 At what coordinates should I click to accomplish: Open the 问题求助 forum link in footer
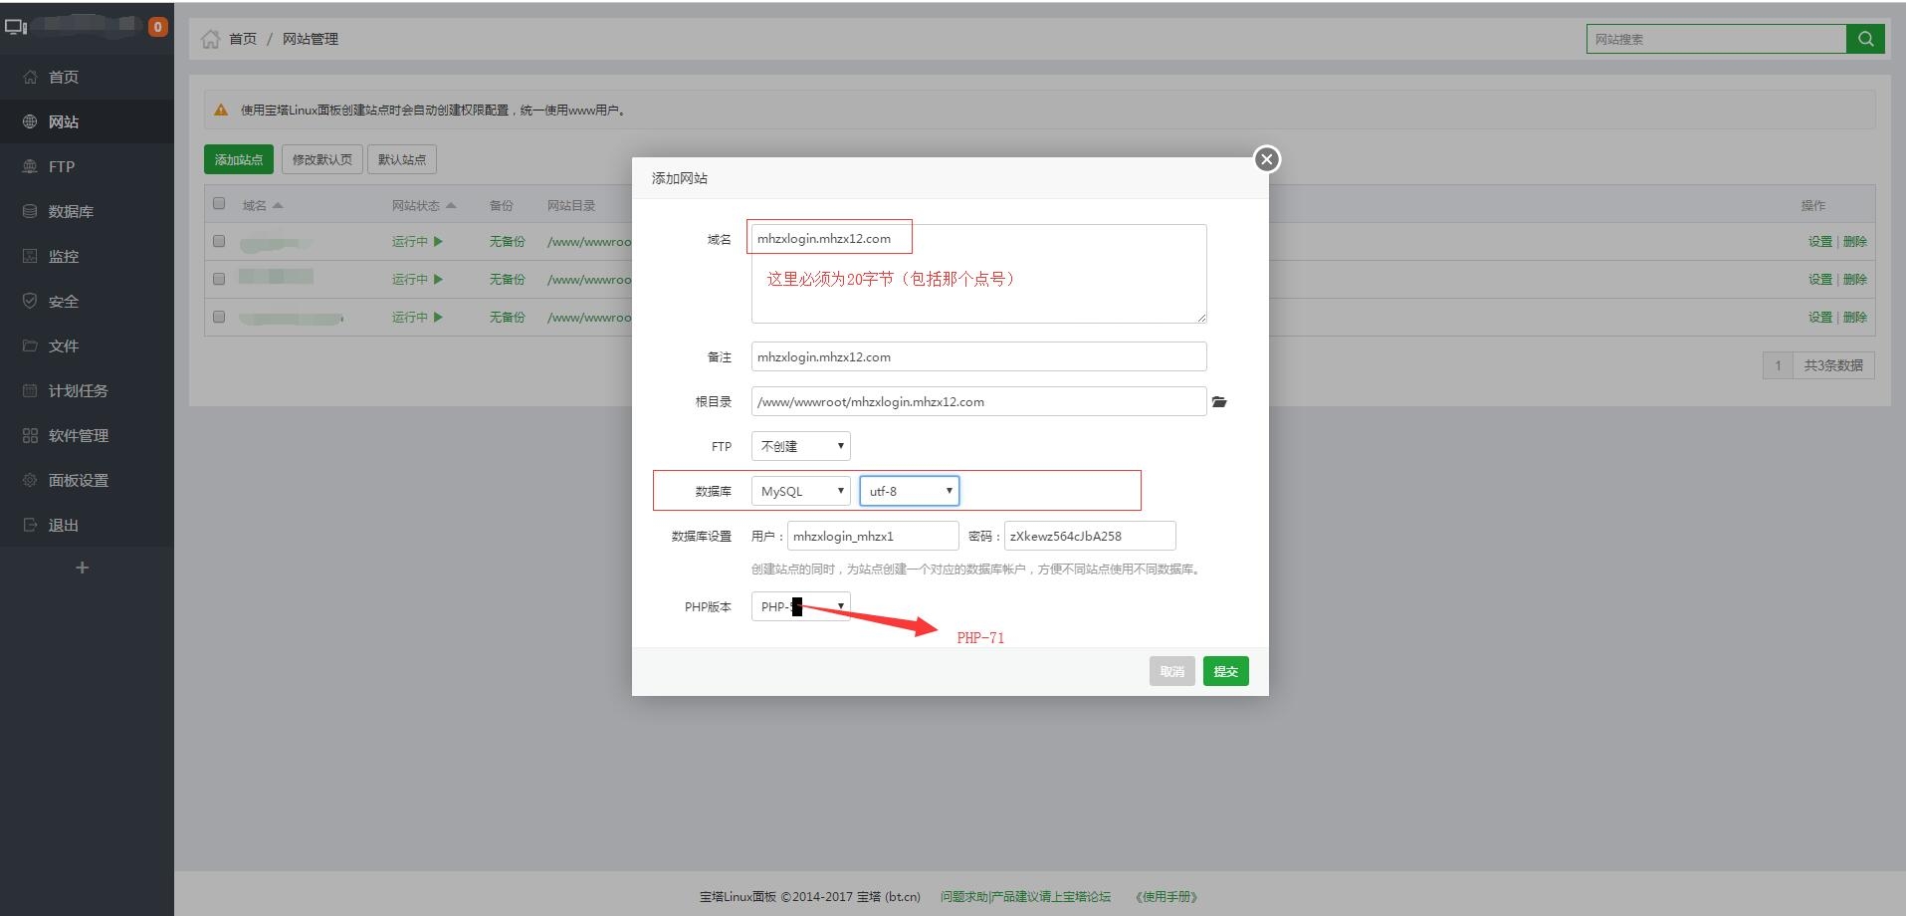point(1025,896)
